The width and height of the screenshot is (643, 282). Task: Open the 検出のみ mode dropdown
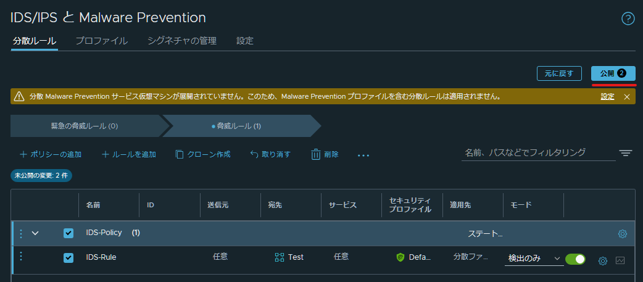[534, 259]
